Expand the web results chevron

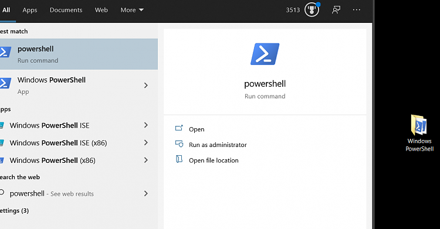pos(146,193)
